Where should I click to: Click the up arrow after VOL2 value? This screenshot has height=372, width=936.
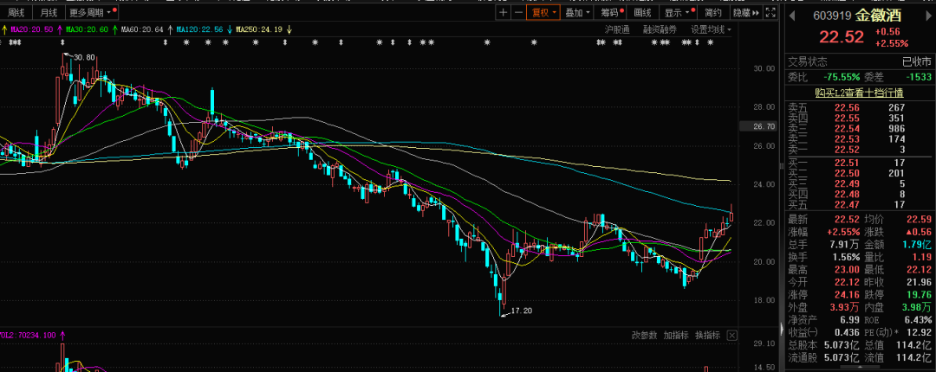62,336
